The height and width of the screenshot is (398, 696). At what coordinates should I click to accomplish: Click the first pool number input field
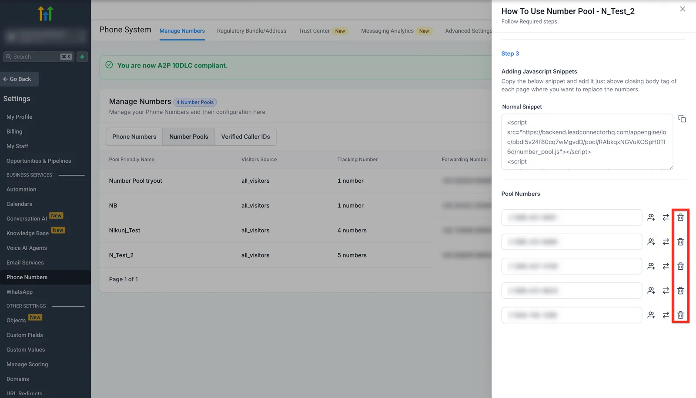point(572,217)
